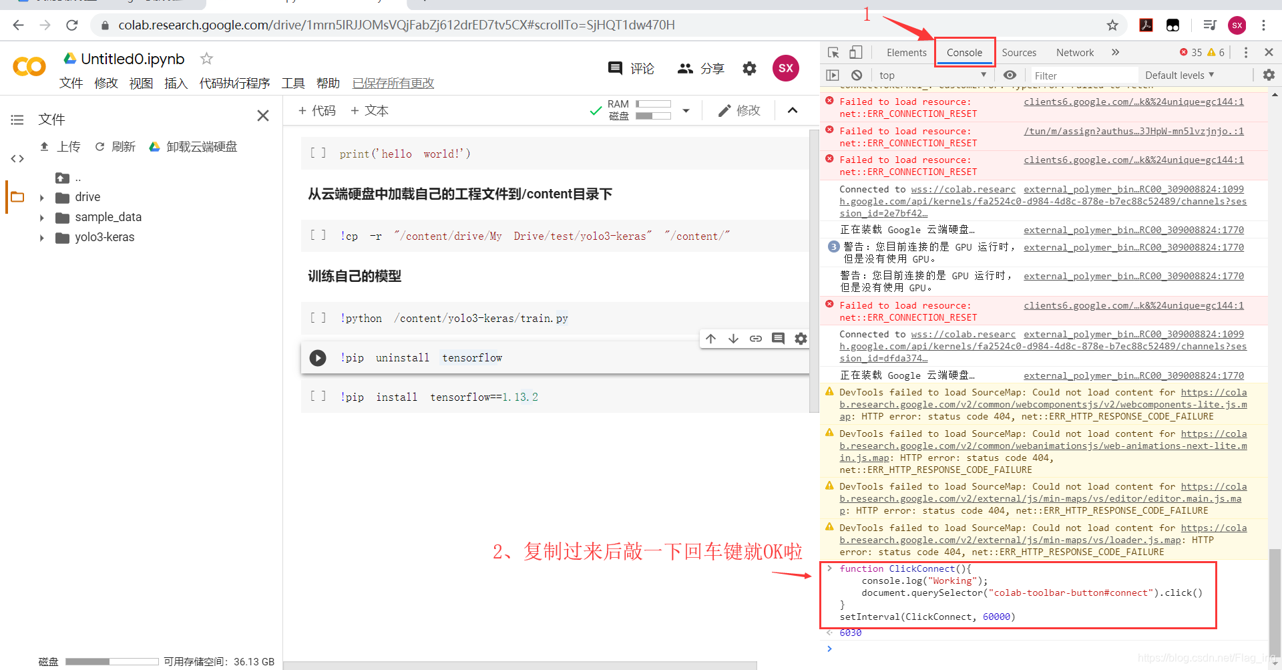
Task: Close the DevTools panel
Action: coord(1269,52)
